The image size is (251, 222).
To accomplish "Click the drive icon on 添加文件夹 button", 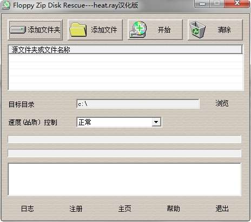I will tap(18, 30).
